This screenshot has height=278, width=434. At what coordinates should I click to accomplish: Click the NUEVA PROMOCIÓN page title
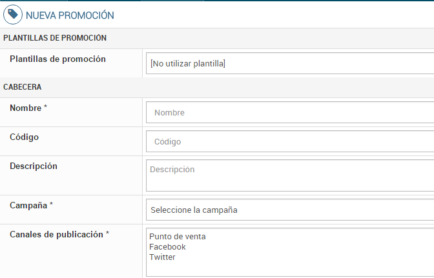[x=70, y=15]
